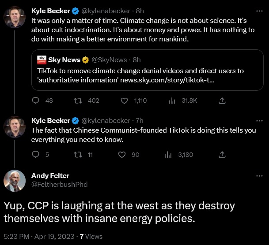Retweet the first tweet with 402 retweets
The image size is (269, 245).
click(x=80, y=100)
